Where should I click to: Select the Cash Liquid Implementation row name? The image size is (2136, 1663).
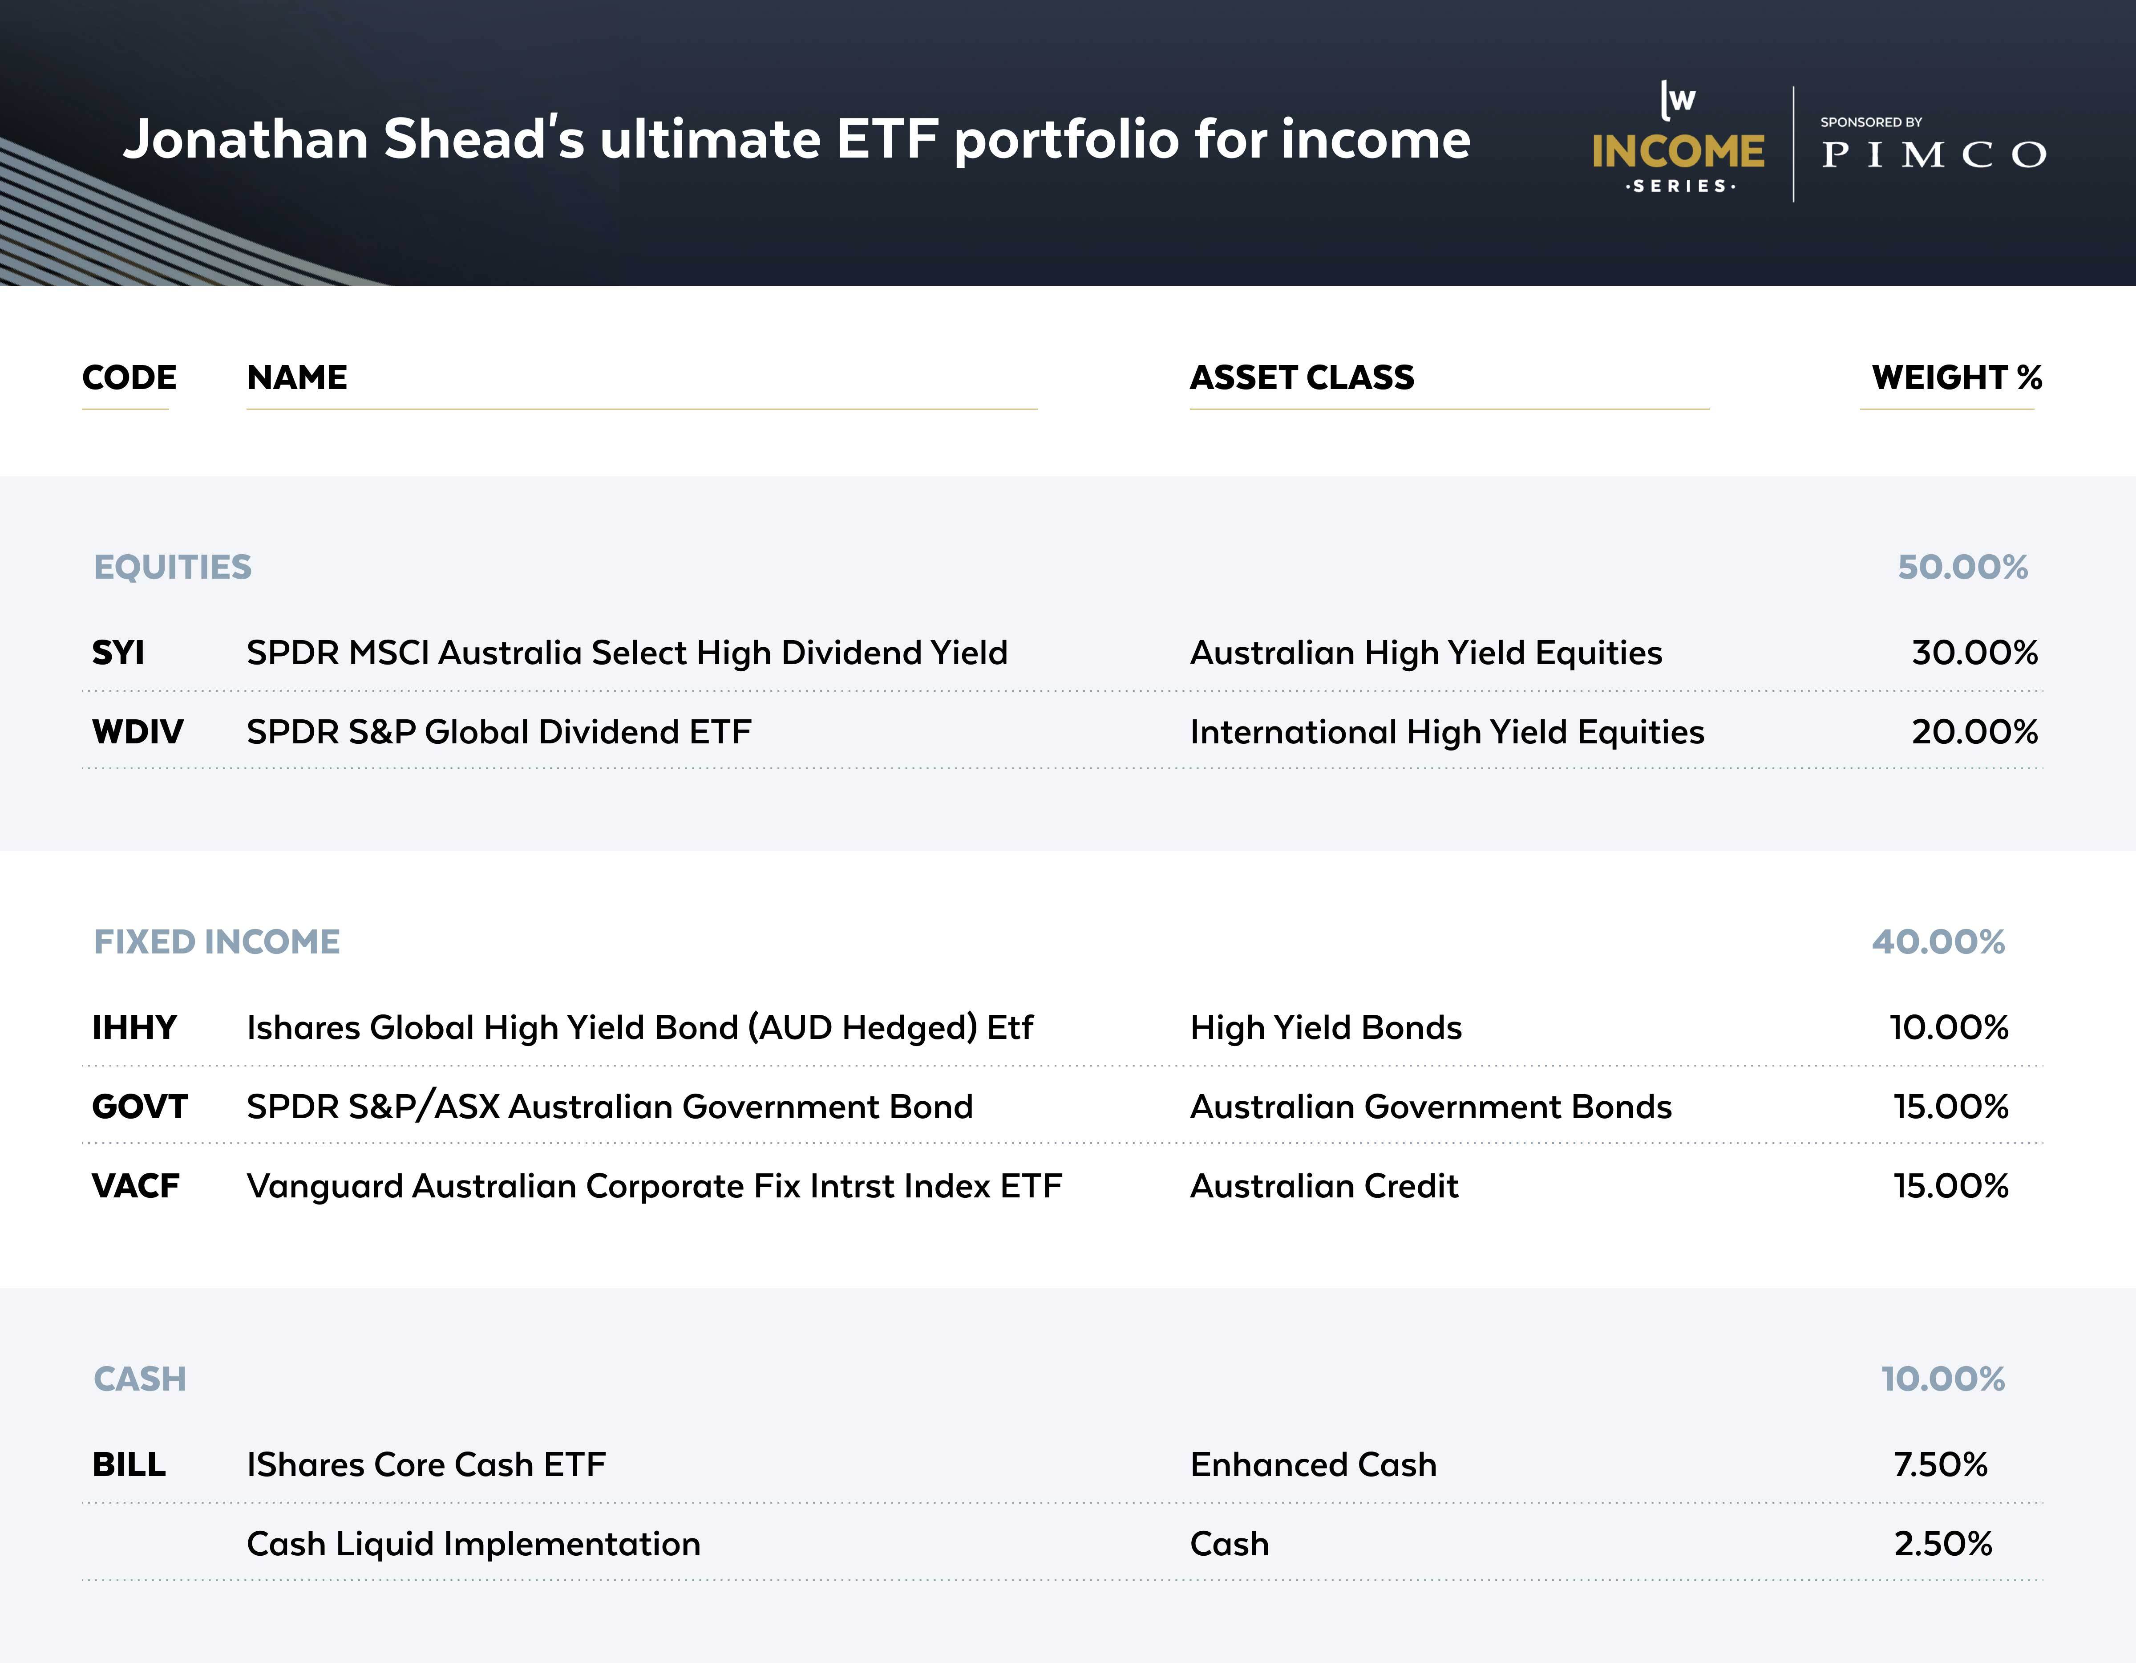tap(473, 1544)
